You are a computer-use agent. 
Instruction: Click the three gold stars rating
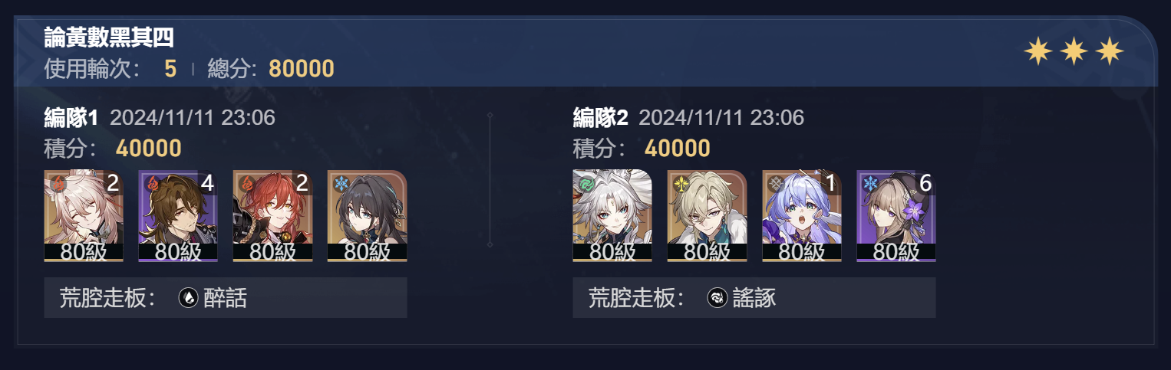coord(1074,51)
